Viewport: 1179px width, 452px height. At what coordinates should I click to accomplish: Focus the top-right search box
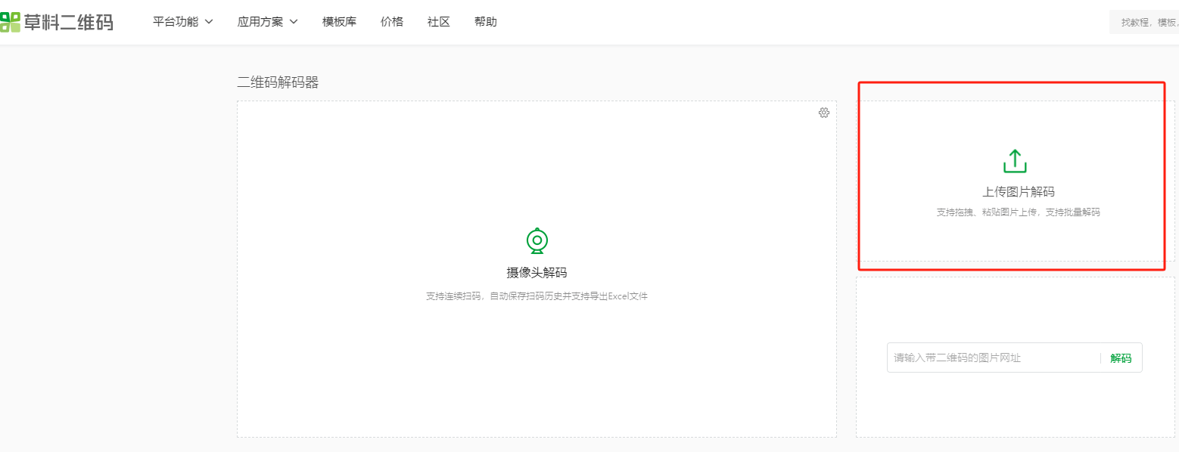[1146, 23]
